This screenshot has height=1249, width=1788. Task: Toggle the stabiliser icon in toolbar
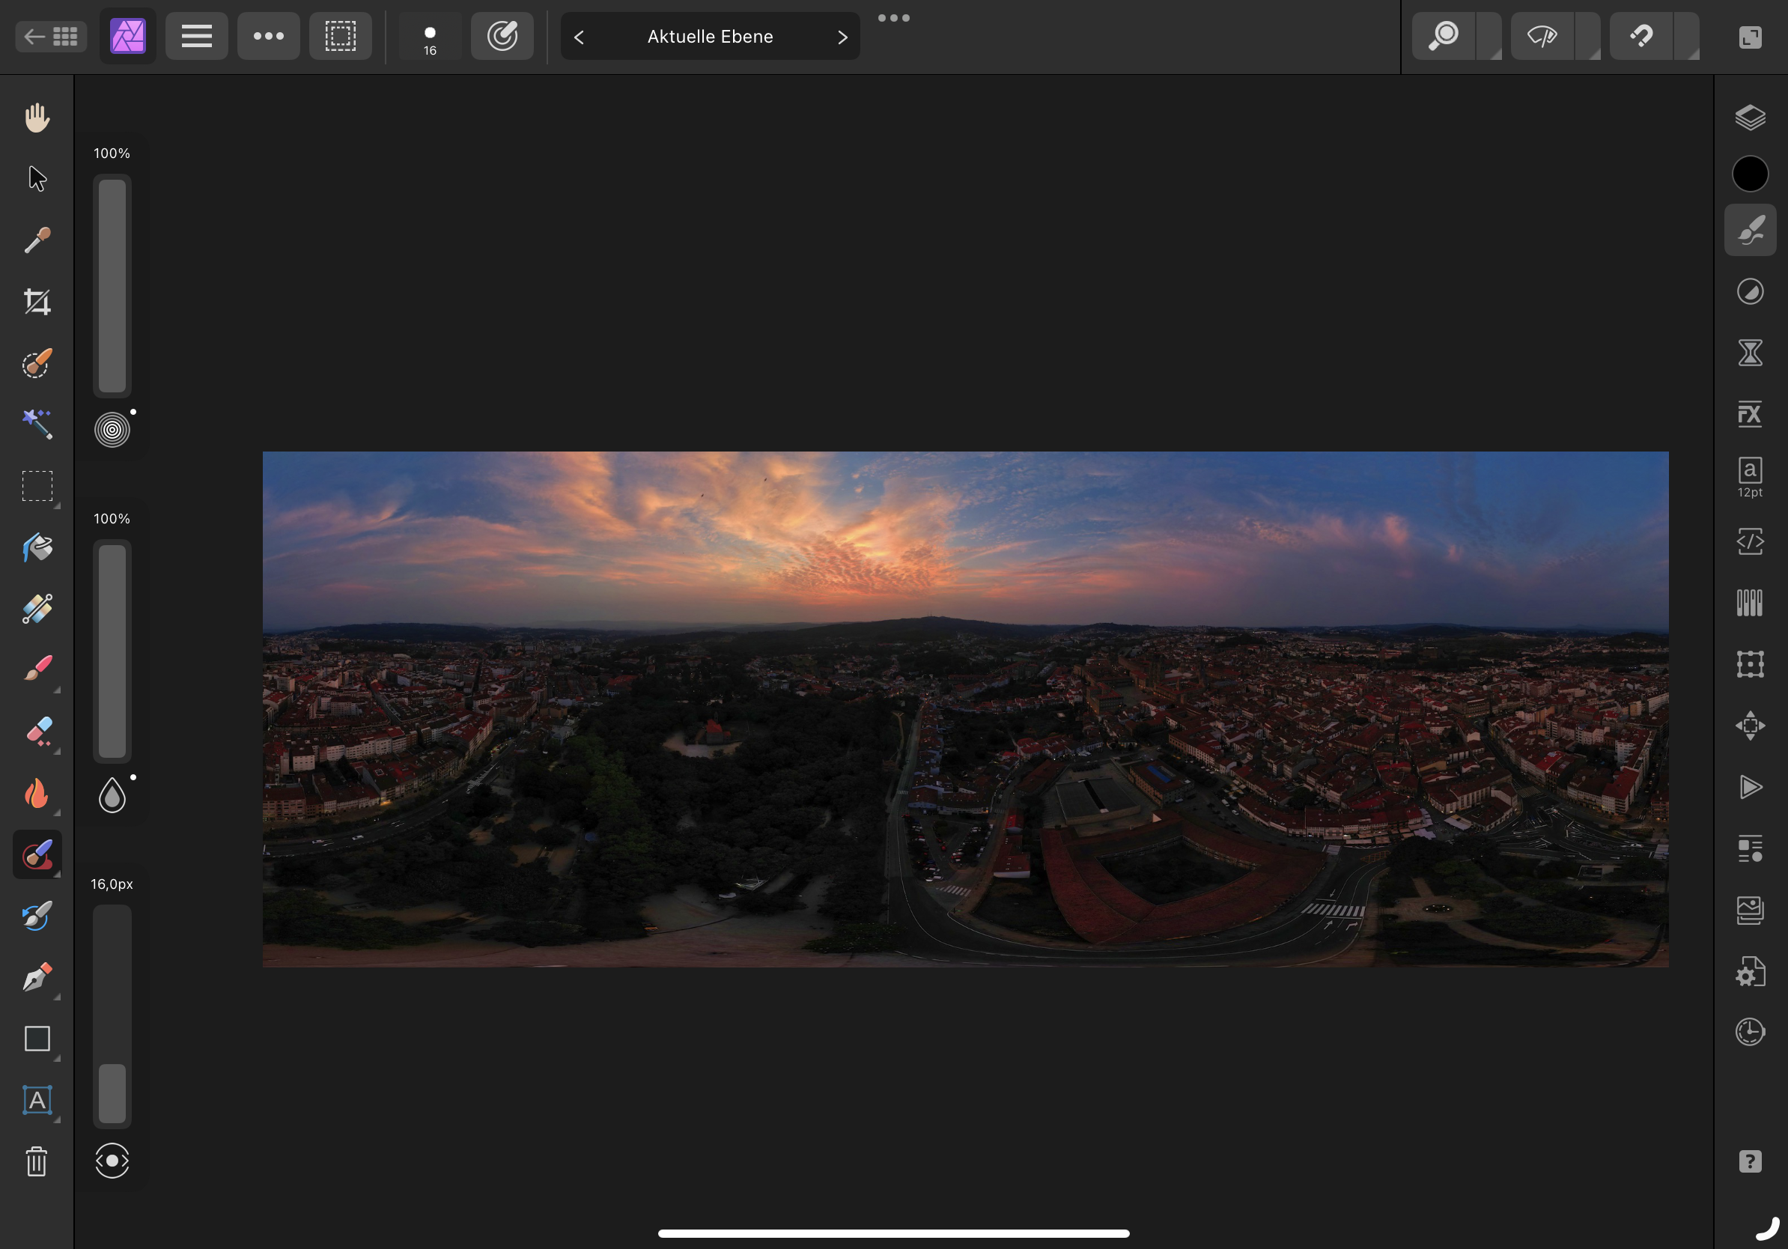point(502,36)
